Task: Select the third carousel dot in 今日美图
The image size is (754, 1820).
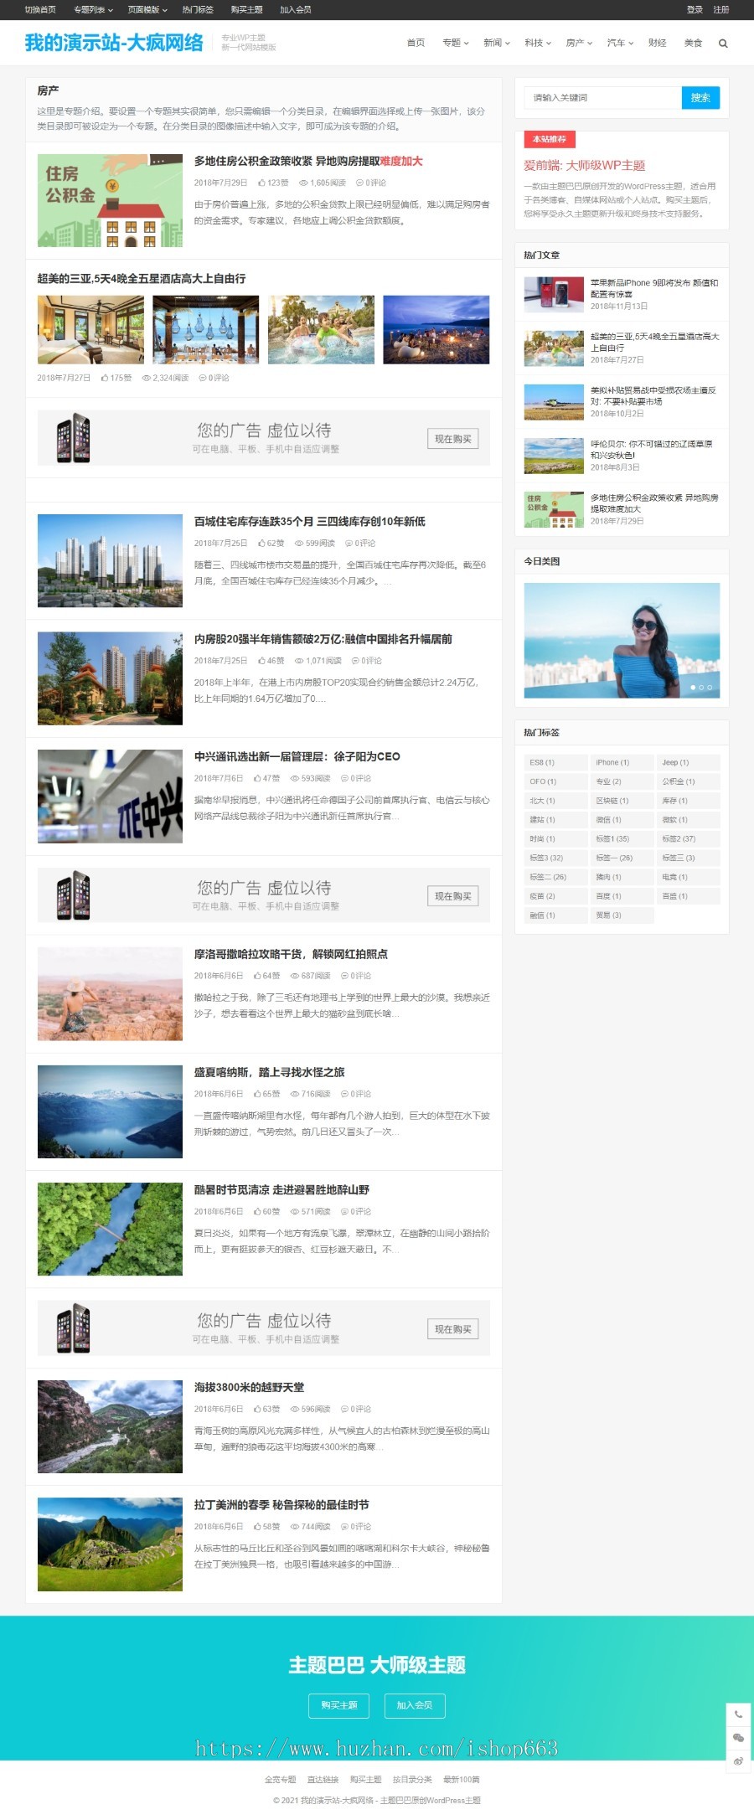Action: (x=710, y=688)
